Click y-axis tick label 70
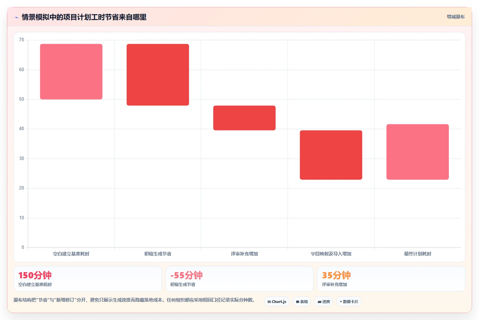The width and height of the screenshot is (479, 320). click(x=22, y=40)
